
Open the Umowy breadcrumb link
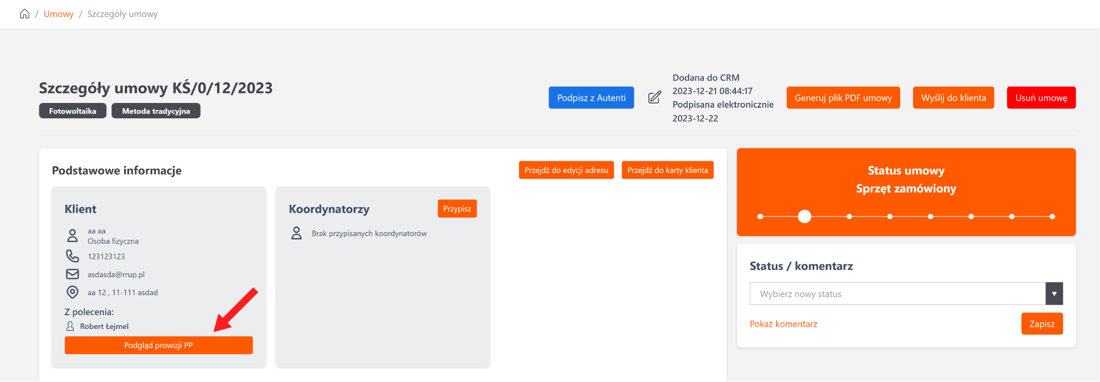pos(58,14)
